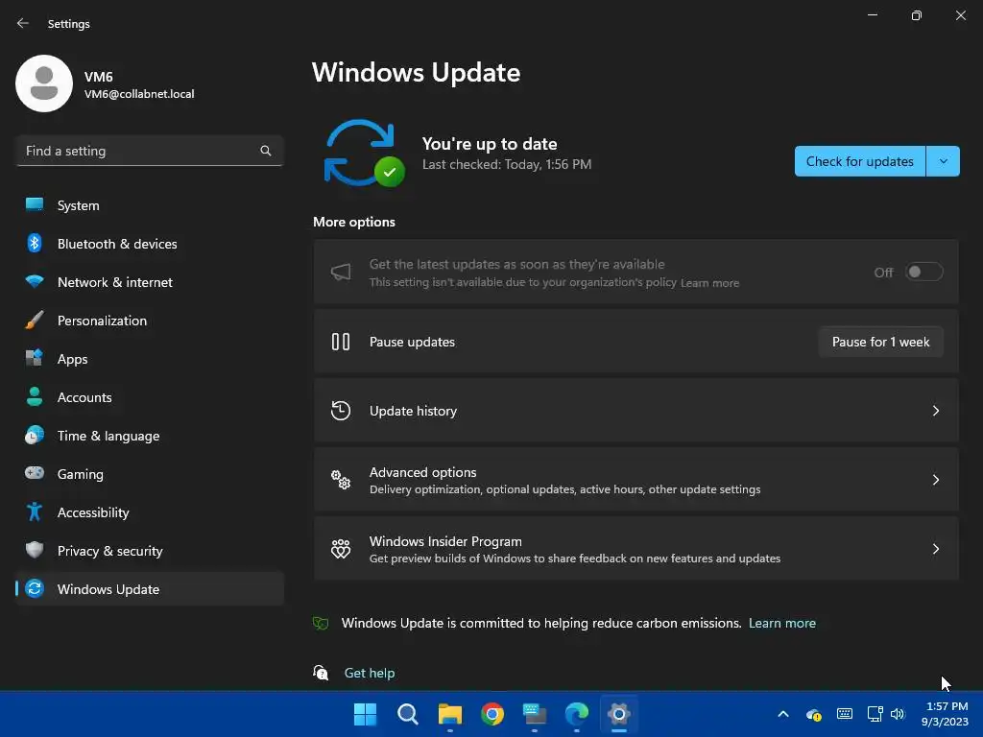
Task: Click Learn more beside organization policy text
Action: [709, 283]
